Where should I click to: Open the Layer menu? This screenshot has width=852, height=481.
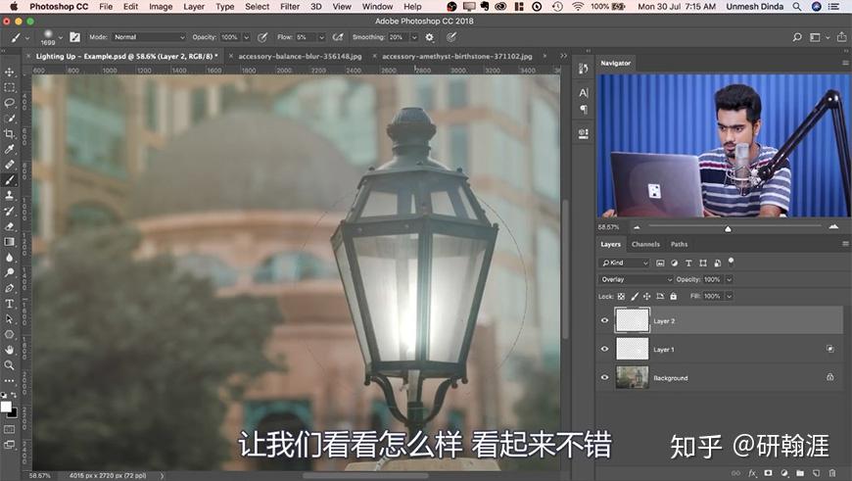click(x=194, y=7)
